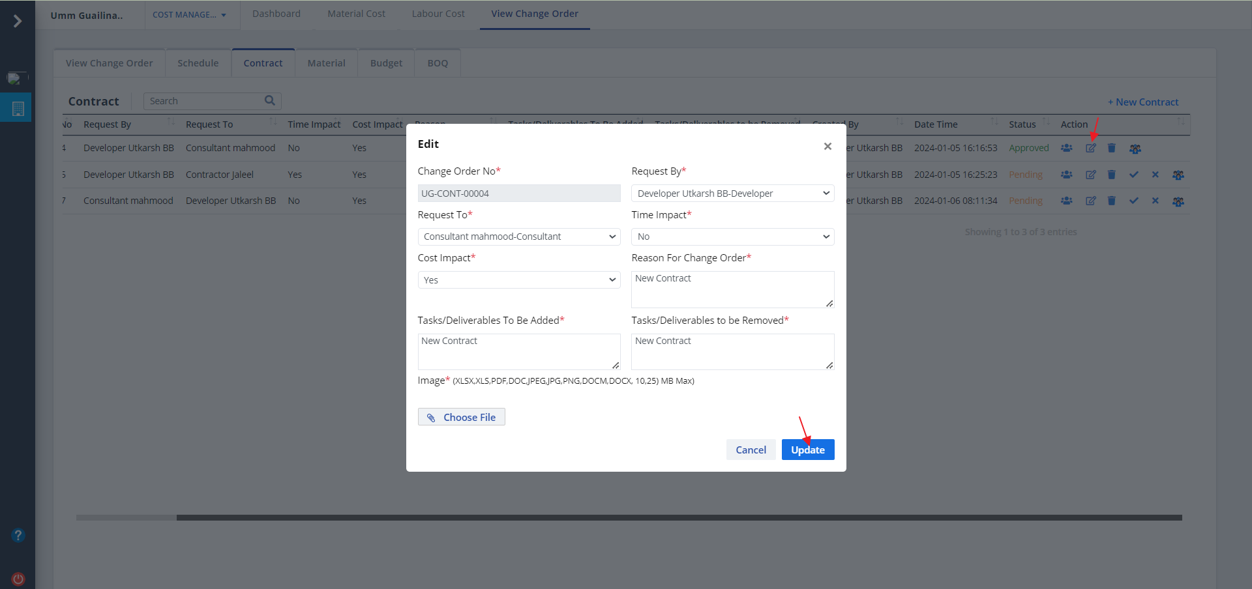Image resolution: width=1252 pixels, height=589 pixels.
Task: Open the Material Cost tab
Action: [356, 14]
